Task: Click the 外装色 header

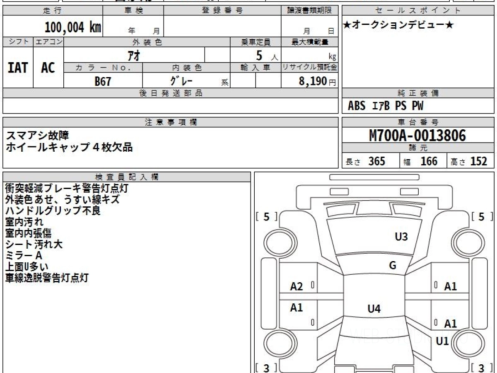Action: coord(147,42)
